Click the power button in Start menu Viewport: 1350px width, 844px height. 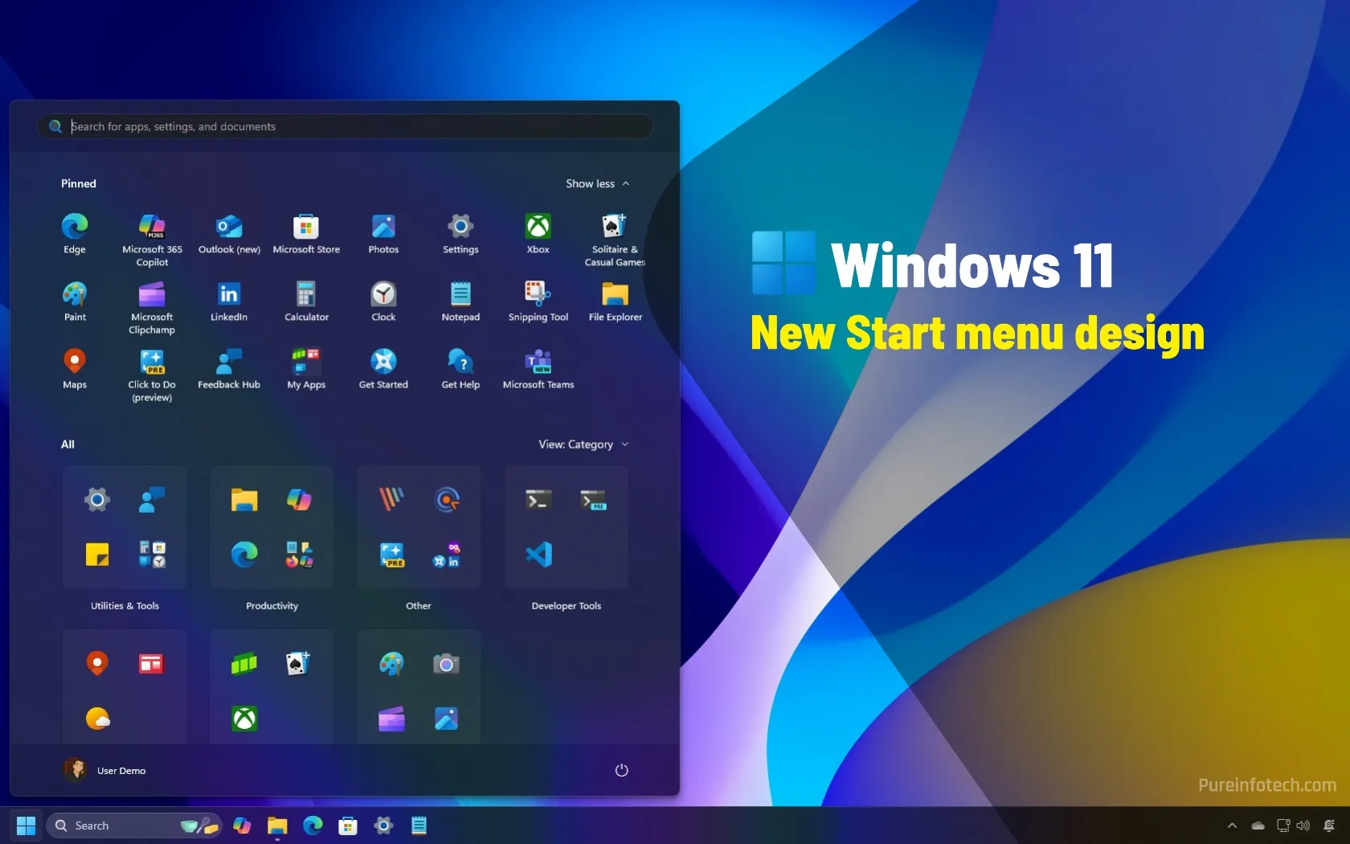point(621,769)
